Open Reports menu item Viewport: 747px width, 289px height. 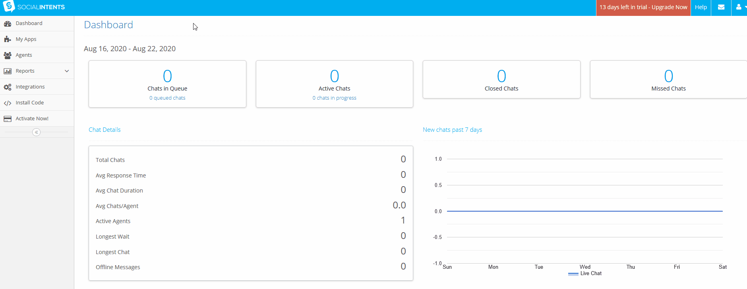click(37, 71)
